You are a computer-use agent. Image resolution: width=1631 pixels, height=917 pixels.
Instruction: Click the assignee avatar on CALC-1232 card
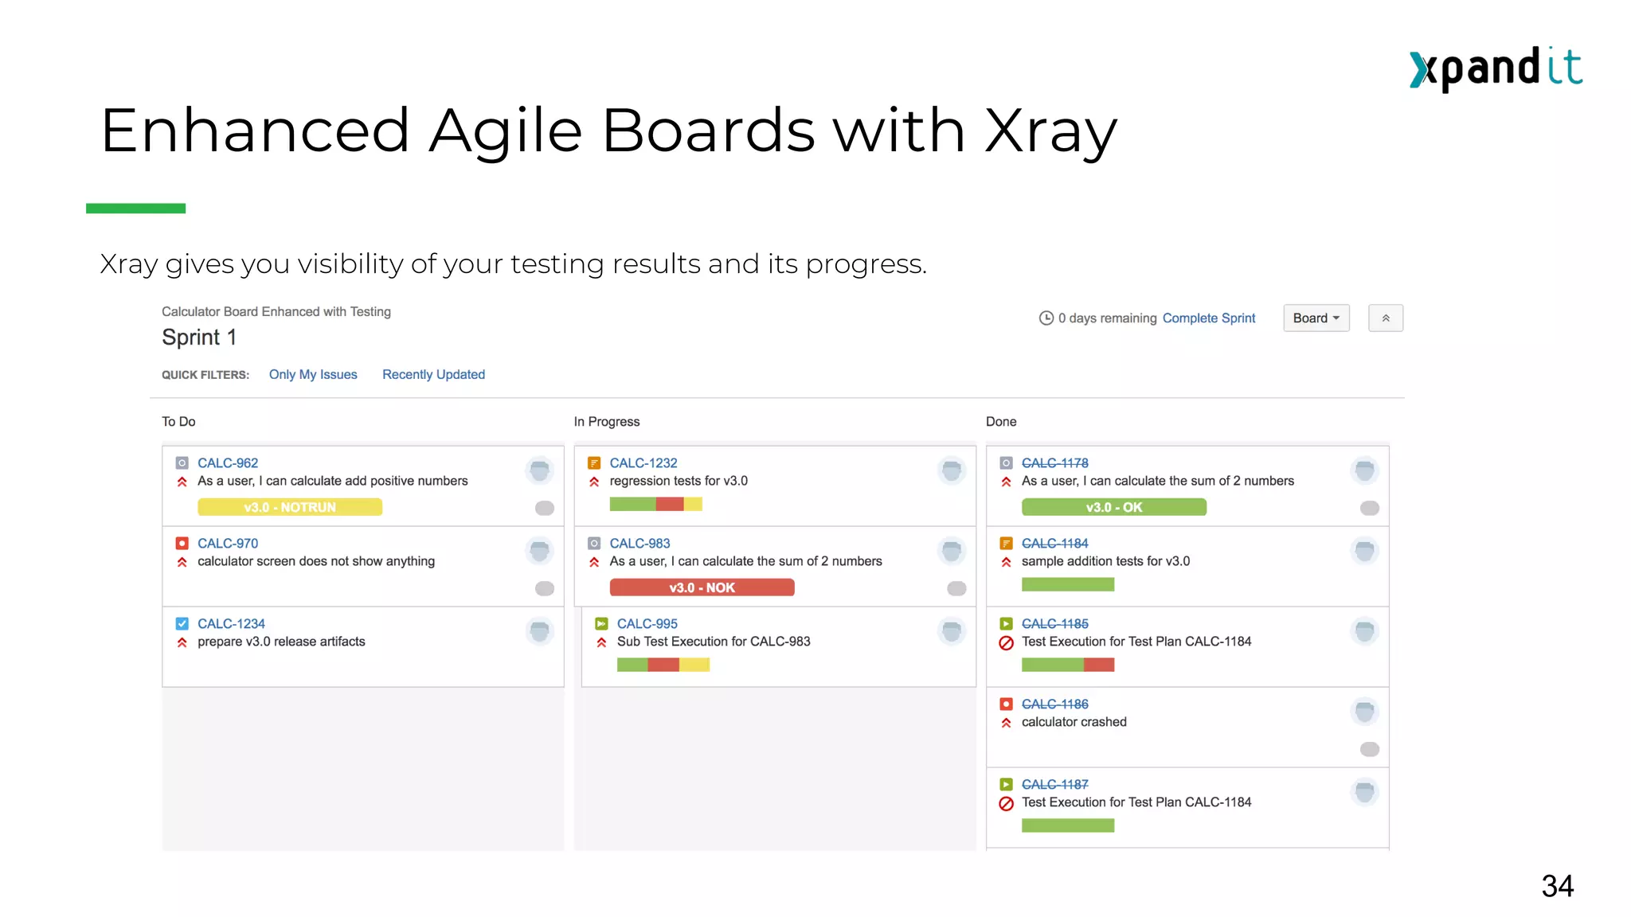[952, 470]
